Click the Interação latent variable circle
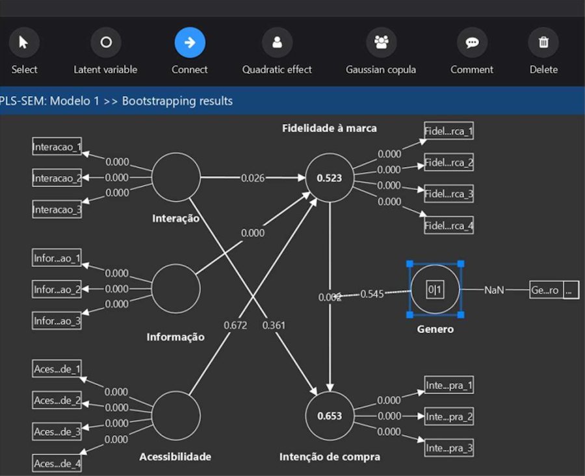This screenshot has height=476, width=585. click(x=175, y=177)
